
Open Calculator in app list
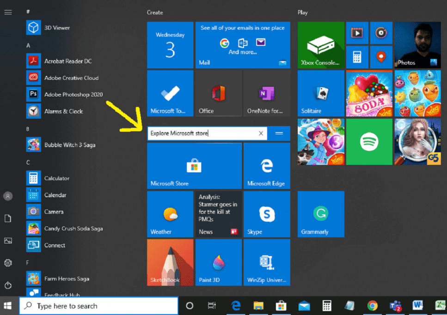(x=48, y=178)
